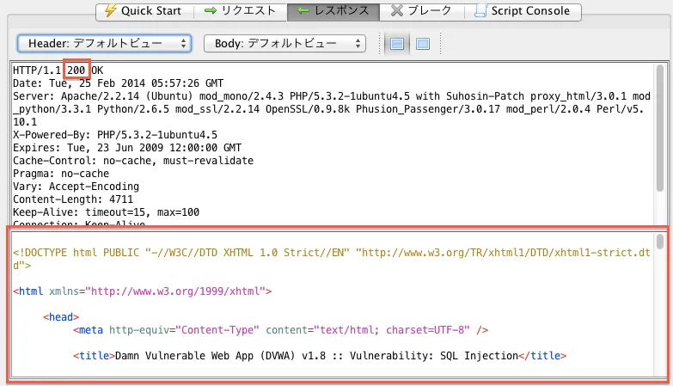Expand the Body view dropdown
This screenshot has width=673, height=386.
pyautogui.click(x=284, y=43)
